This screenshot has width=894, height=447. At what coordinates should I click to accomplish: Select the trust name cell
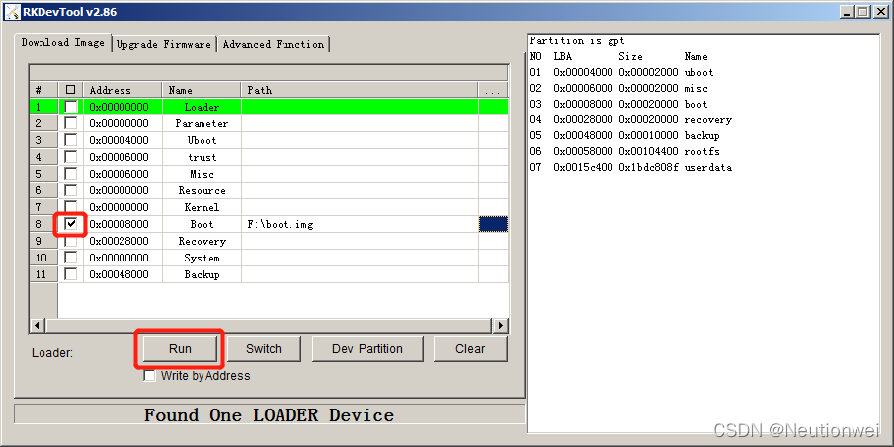pos(202,157)
